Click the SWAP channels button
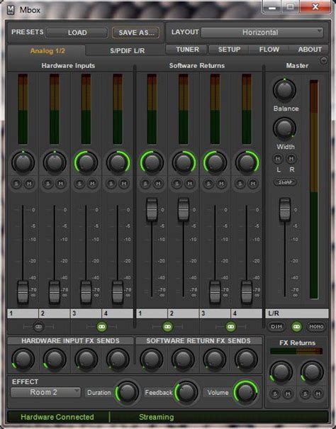The height and width of the screenshot is (429, 336). [285, 182]
